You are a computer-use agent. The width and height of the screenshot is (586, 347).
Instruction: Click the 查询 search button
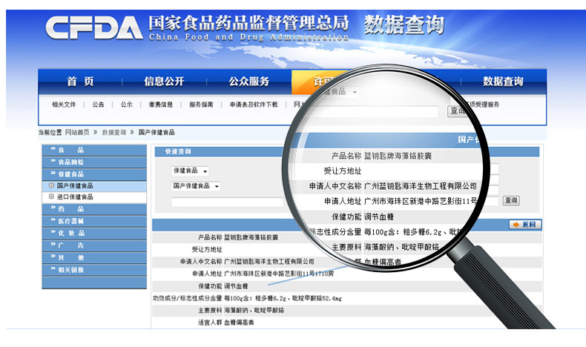(x=511, y=201)
